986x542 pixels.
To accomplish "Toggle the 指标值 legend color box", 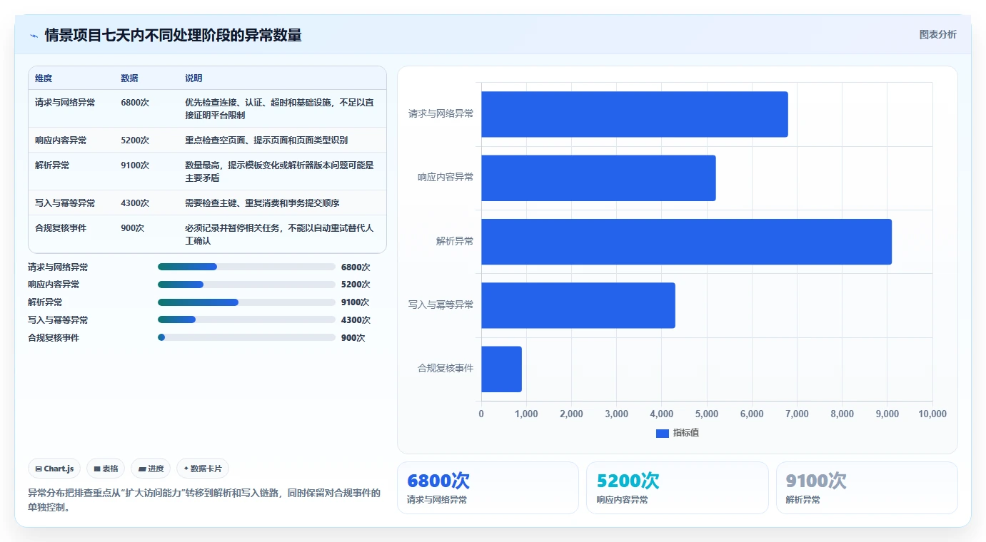I will [x=662, y=433].
